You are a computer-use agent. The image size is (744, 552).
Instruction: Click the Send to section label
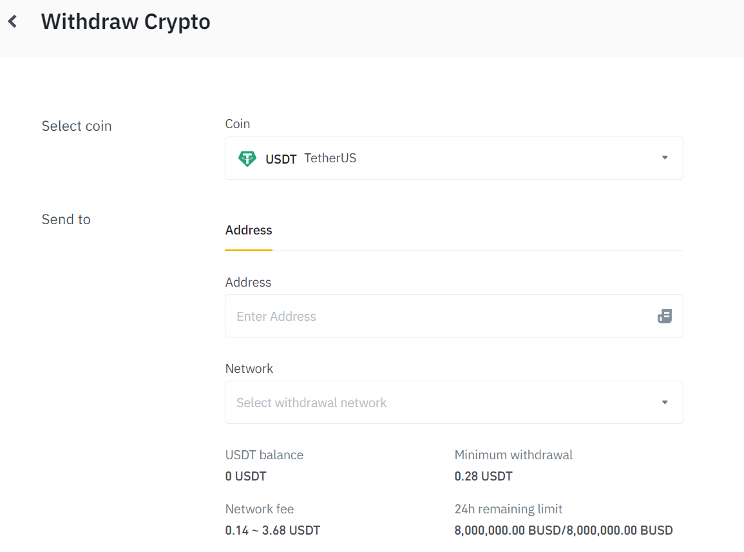tap(66, 220)
